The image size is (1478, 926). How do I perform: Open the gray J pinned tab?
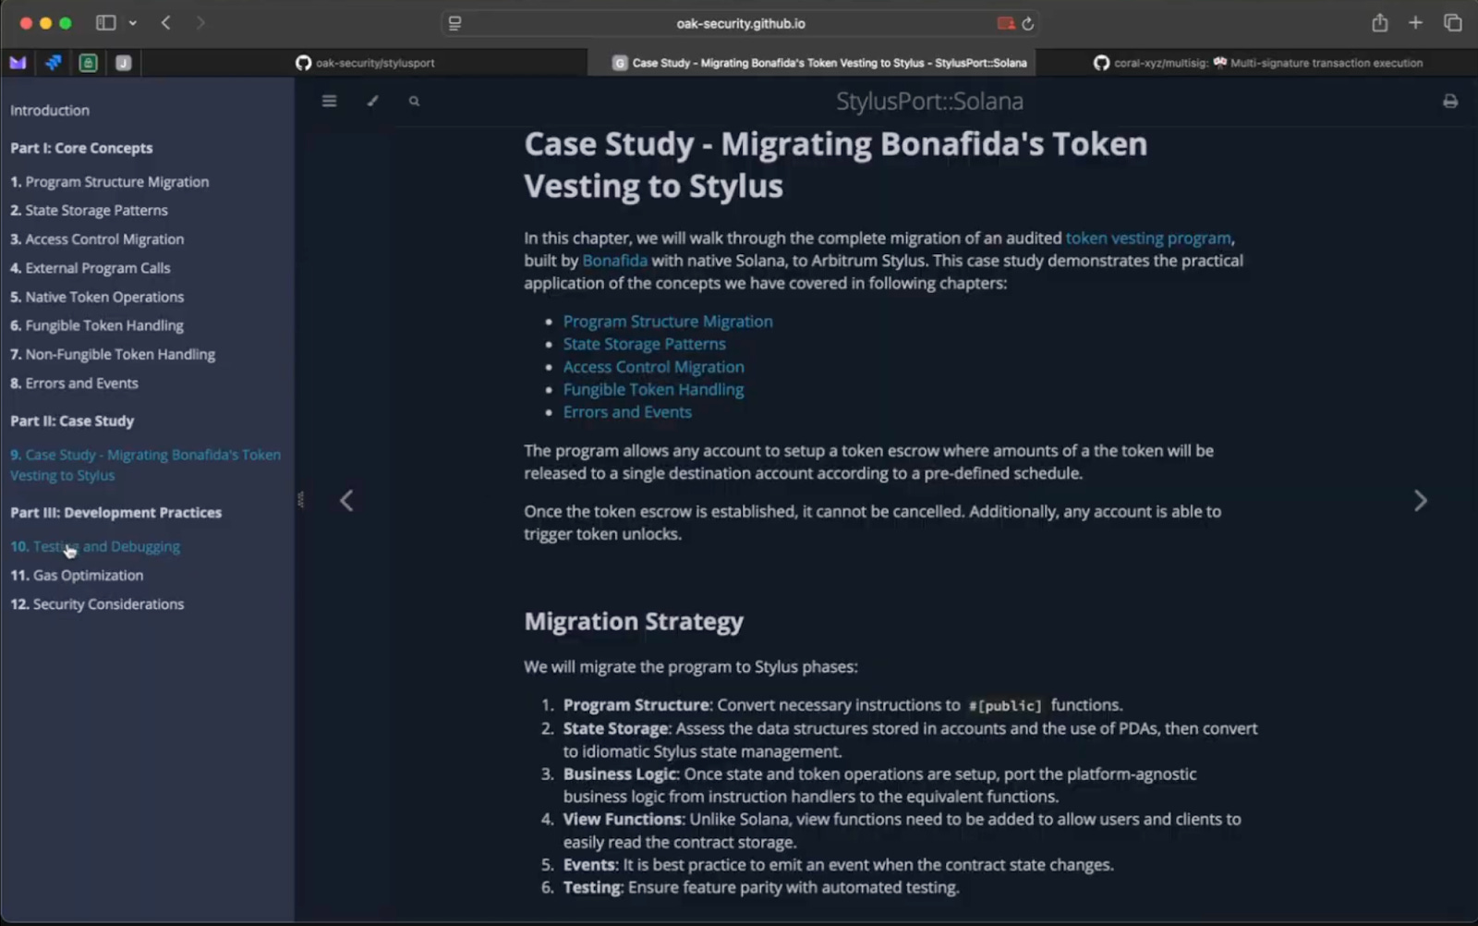tap(123, 63)
